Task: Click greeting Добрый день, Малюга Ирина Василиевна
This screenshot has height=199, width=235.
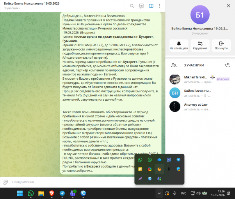Action: (94, 16)
